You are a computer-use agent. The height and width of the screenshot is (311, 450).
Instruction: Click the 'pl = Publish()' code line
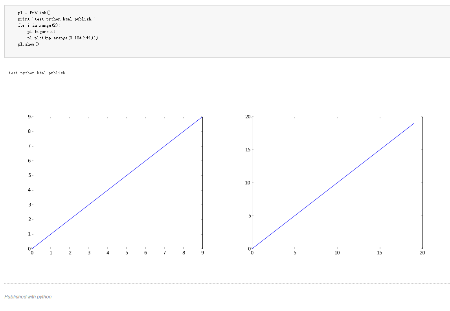point(34,13)
